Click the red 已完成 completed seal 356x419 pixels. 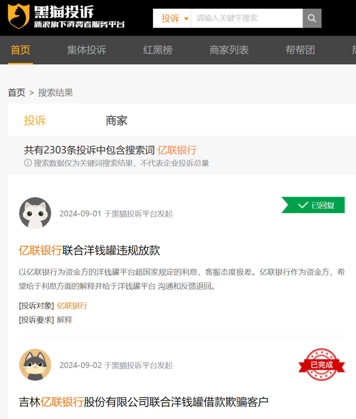coord(322,365)
